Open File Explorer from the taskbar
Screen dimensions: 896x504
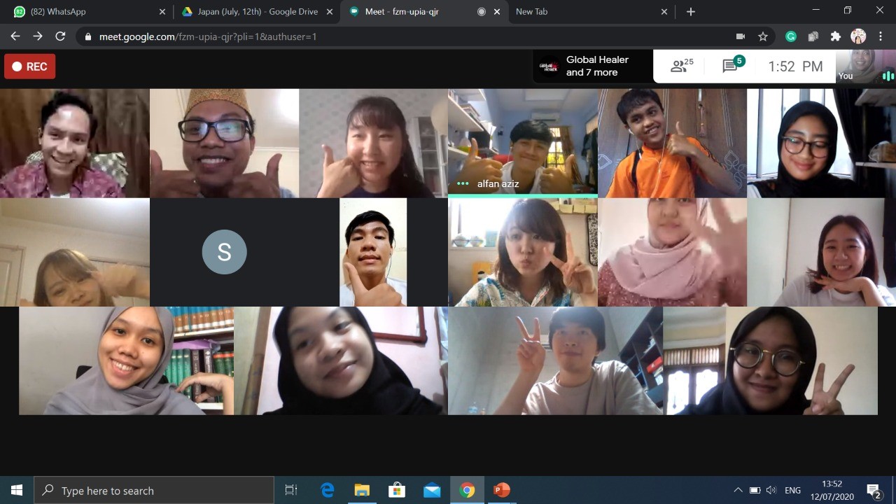click(x=362, y=490)
